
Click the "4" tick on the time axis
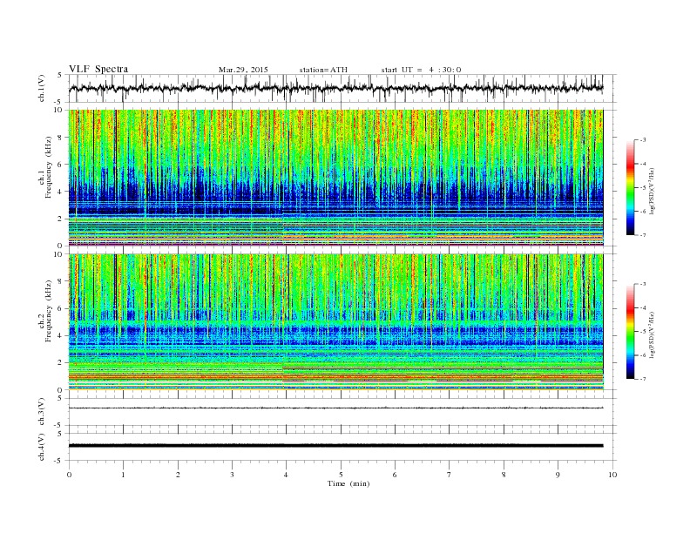click(x=287, y=475)
